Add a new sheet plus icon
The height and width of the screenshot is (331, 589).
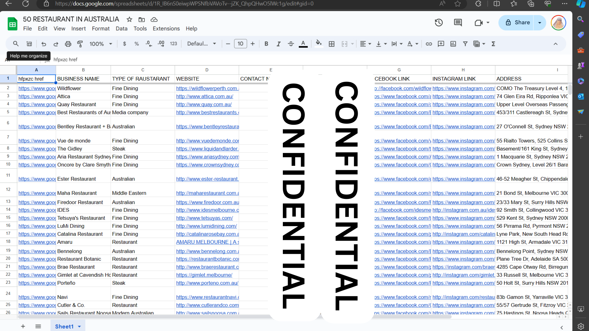point(23,326)
